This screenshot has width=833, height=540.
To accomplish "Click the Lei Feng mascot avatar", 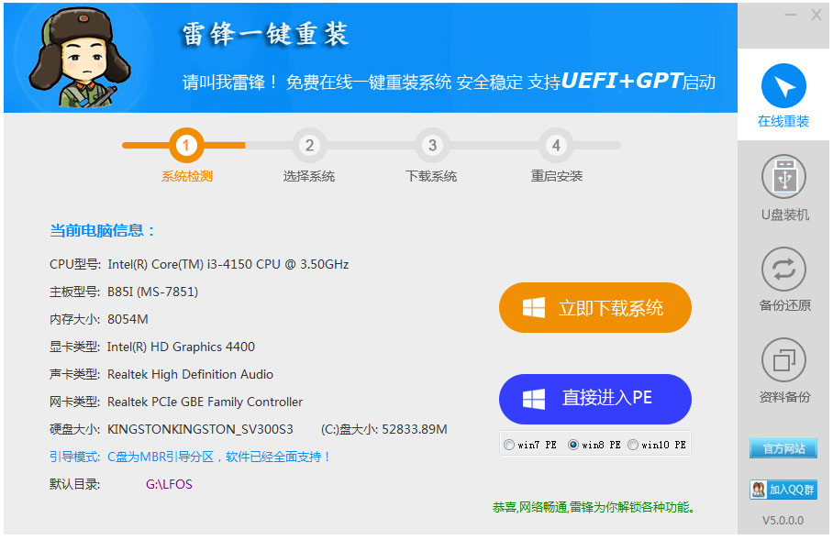I will 75,57.
